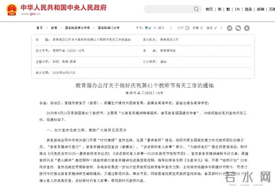
Task: Open 首页 in the top-right header
Action: 209,9
